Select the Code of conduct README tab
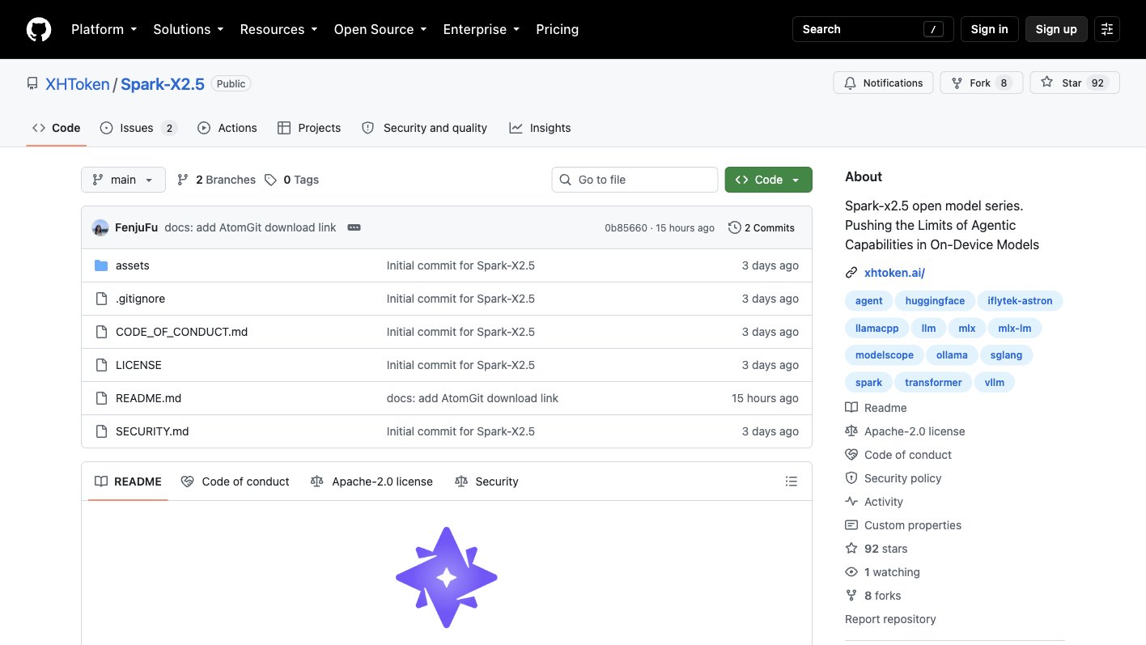This screenshot has width=1146, height=645. point(235,482)
